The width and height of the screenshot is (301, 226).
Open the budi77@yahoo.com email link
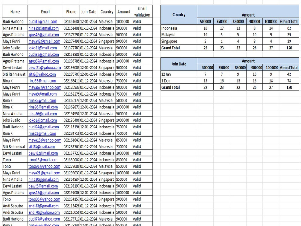44,219
